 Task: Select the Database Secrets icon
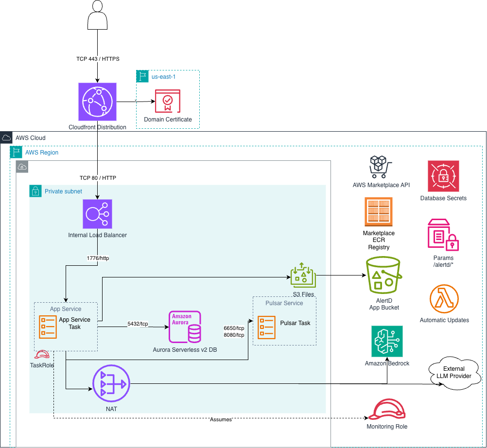point(443,176)
